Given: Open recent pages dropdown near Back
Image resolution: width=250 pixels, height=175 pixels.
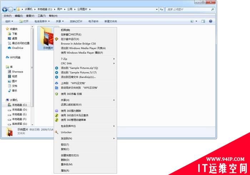Looking at the screenshot, I should (x=15, y=10).
